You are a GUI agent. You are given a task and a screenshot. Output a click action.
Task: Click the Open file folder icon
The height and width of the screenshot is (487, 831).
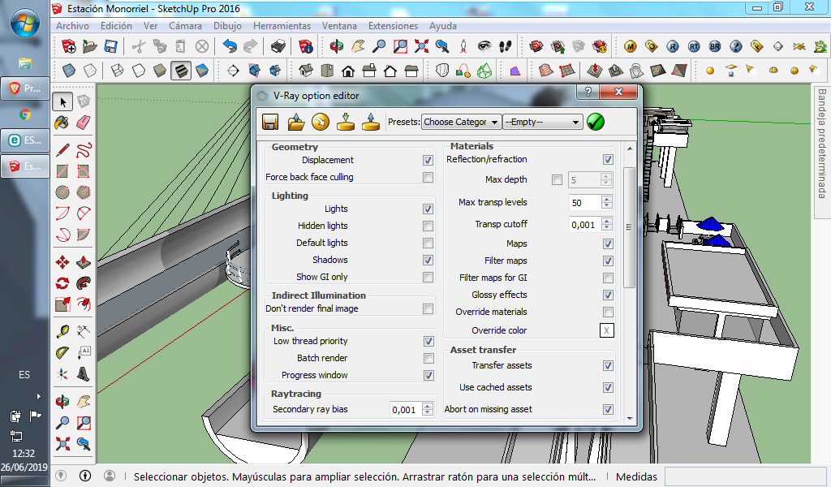89,46
